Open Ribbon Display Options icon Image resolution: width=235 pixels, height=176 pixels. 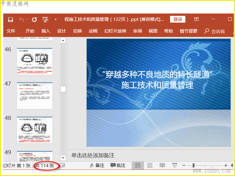[x=196, y=19]
